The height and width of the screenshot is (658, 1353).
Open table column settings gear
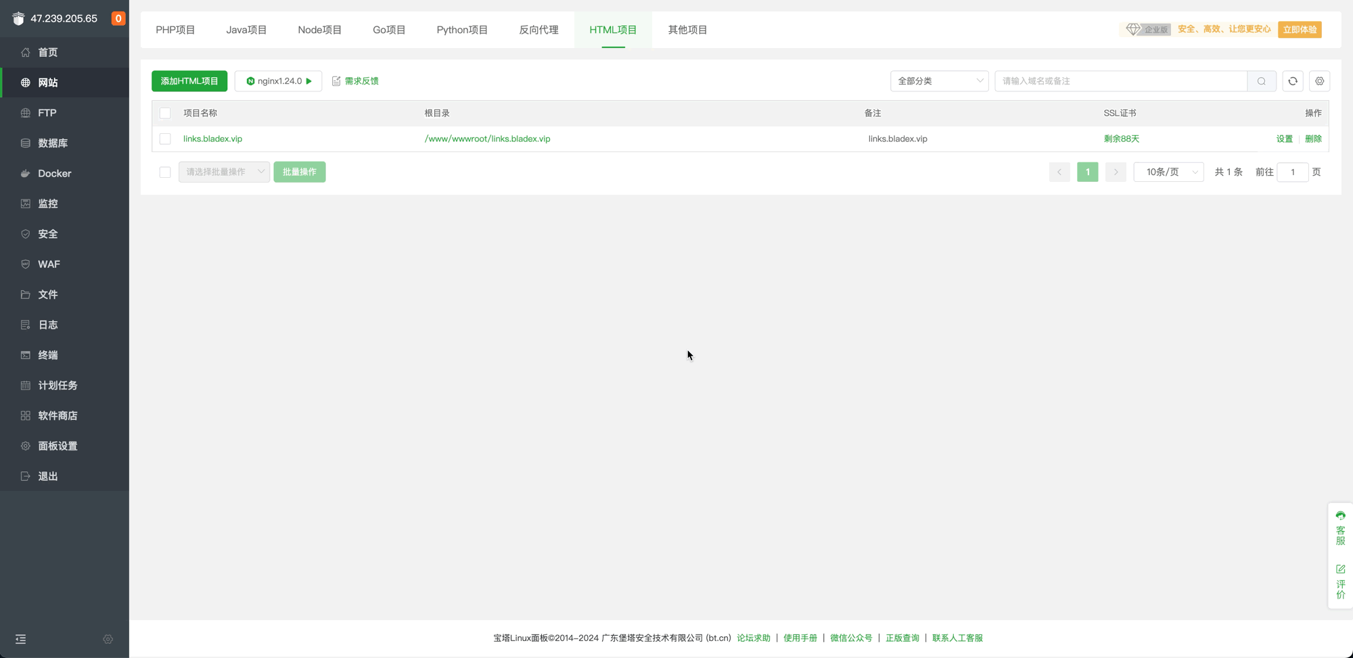1319,81
